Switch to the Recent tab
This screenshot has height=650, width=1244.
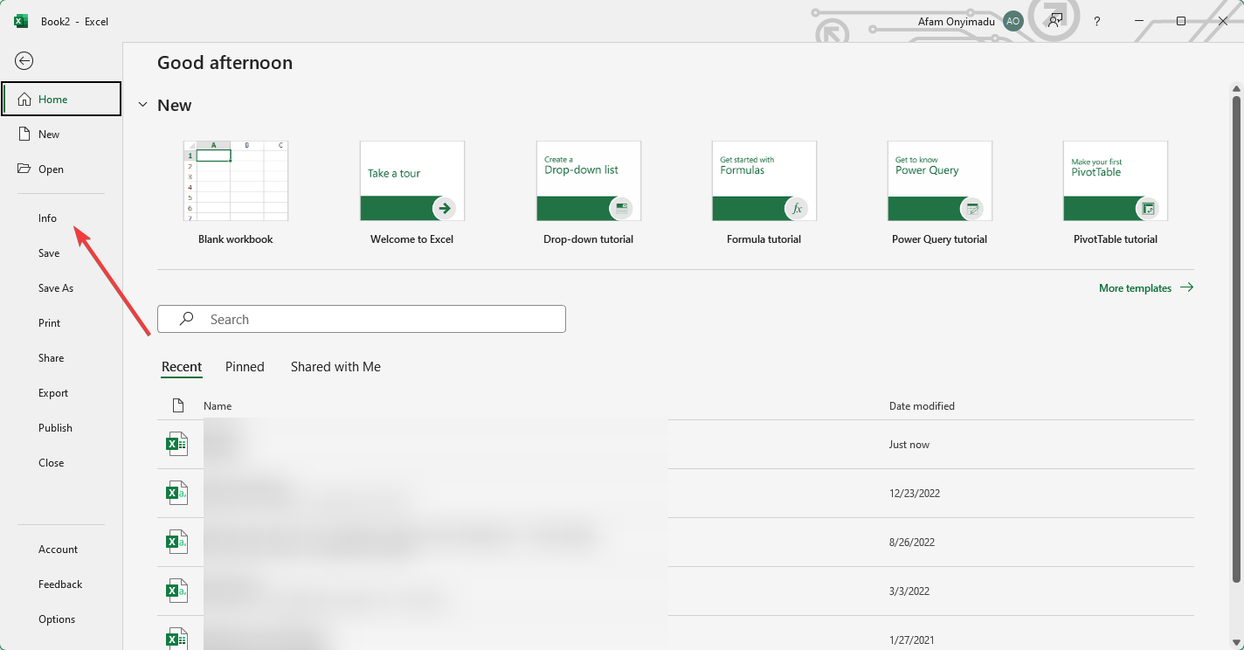[x=182, y=367]
